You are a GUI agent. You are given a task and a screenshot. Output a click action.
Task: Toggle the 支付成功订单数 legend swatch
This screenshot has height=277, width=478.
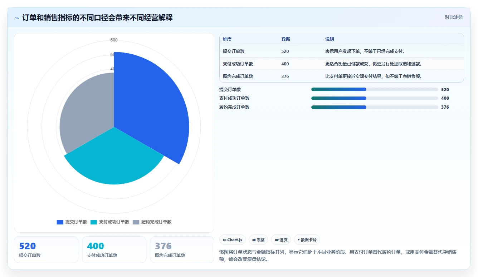tap(94, 222)
